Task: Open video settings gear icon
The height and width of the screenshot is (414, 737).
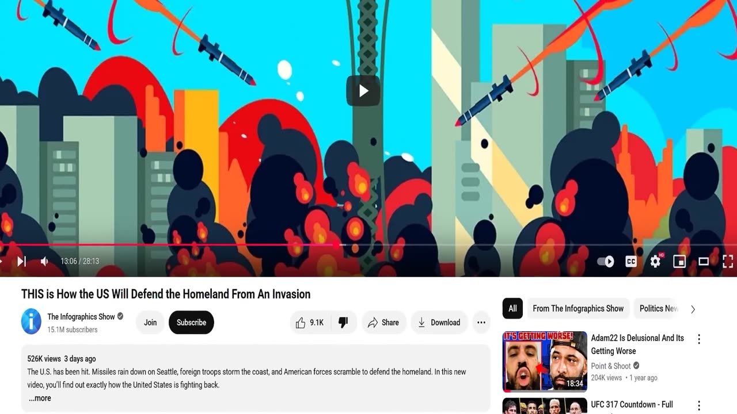Action: (x=655, y=262)
